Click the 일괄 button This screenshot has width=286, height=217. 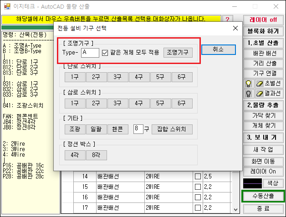tap(96, 129)
